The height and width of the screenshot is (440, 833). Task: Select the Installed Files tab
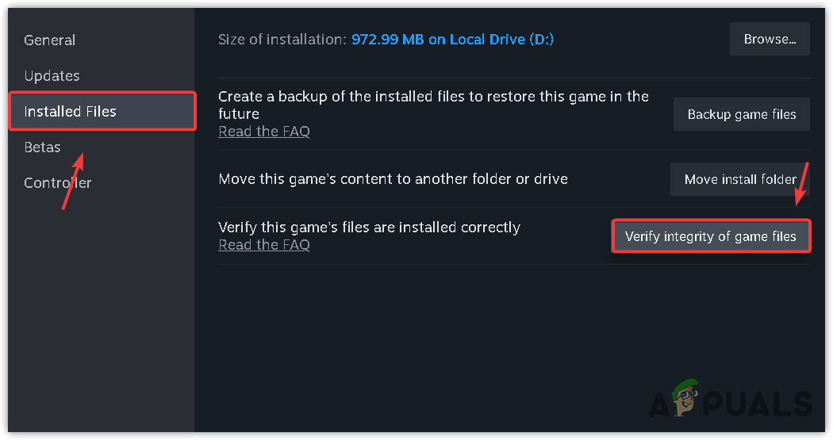coord(71,112)
